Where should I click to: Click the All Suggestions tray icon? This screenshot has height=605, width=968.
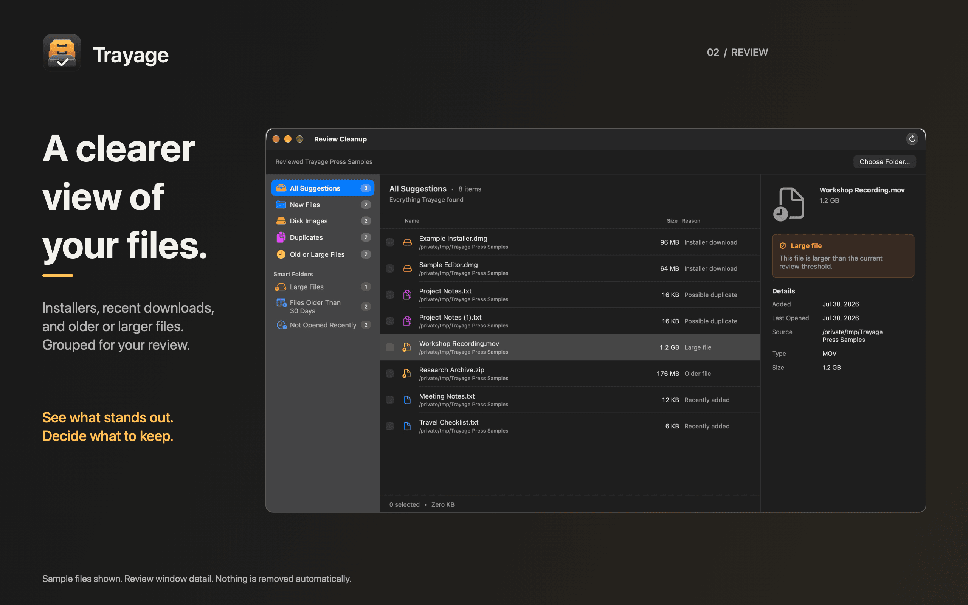(x=281, y=188)
